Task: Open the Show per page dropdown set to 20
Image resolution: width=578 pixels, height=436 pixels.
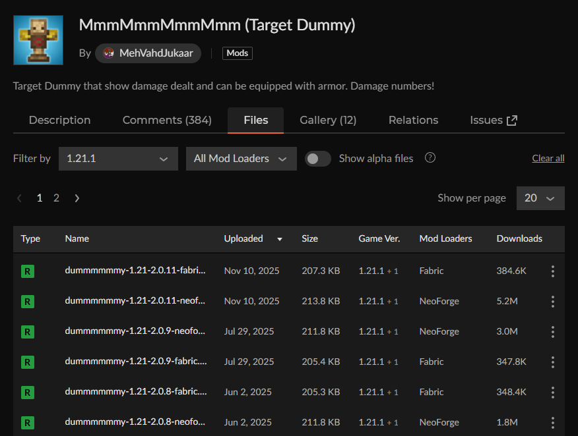Action: pyautogui.click(x=540, y=198)
